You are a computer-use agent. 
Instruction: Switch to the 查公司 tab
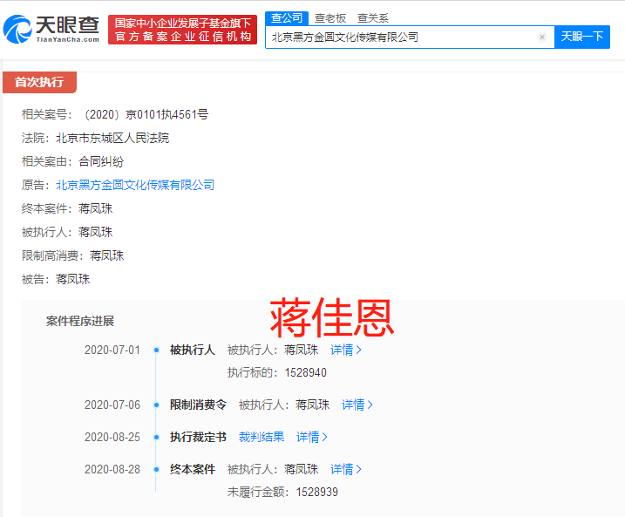coord(286,17)
